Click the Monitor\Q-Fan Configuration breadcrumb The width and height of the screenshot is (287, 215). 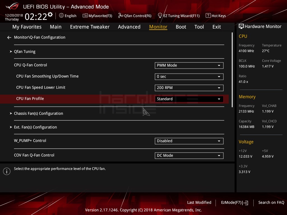40,37
